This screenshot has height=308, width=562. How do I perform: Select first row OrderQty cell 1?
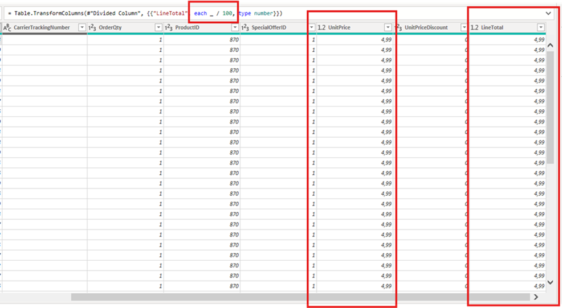125,40
